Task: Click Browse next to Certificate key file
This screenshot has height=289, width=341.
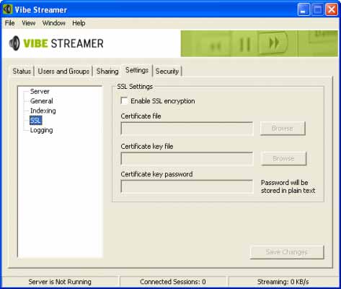Action: pyautogui.click(x=284, y=158)
